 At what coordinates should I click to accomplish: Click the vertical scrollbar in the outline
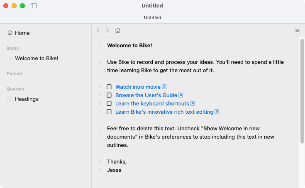[x=302, y=91]
